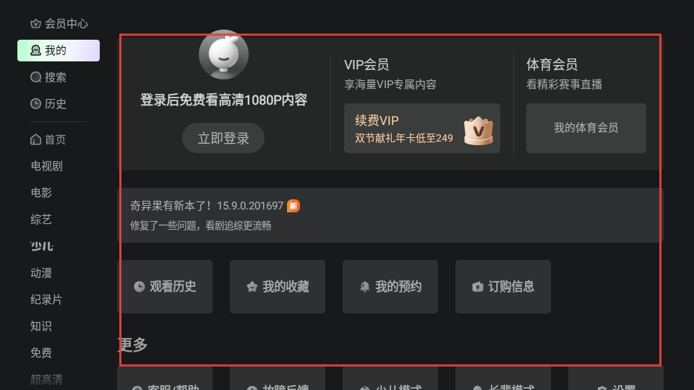
Task: Open 订购信息 tile
Action: [x=503, y=287]
